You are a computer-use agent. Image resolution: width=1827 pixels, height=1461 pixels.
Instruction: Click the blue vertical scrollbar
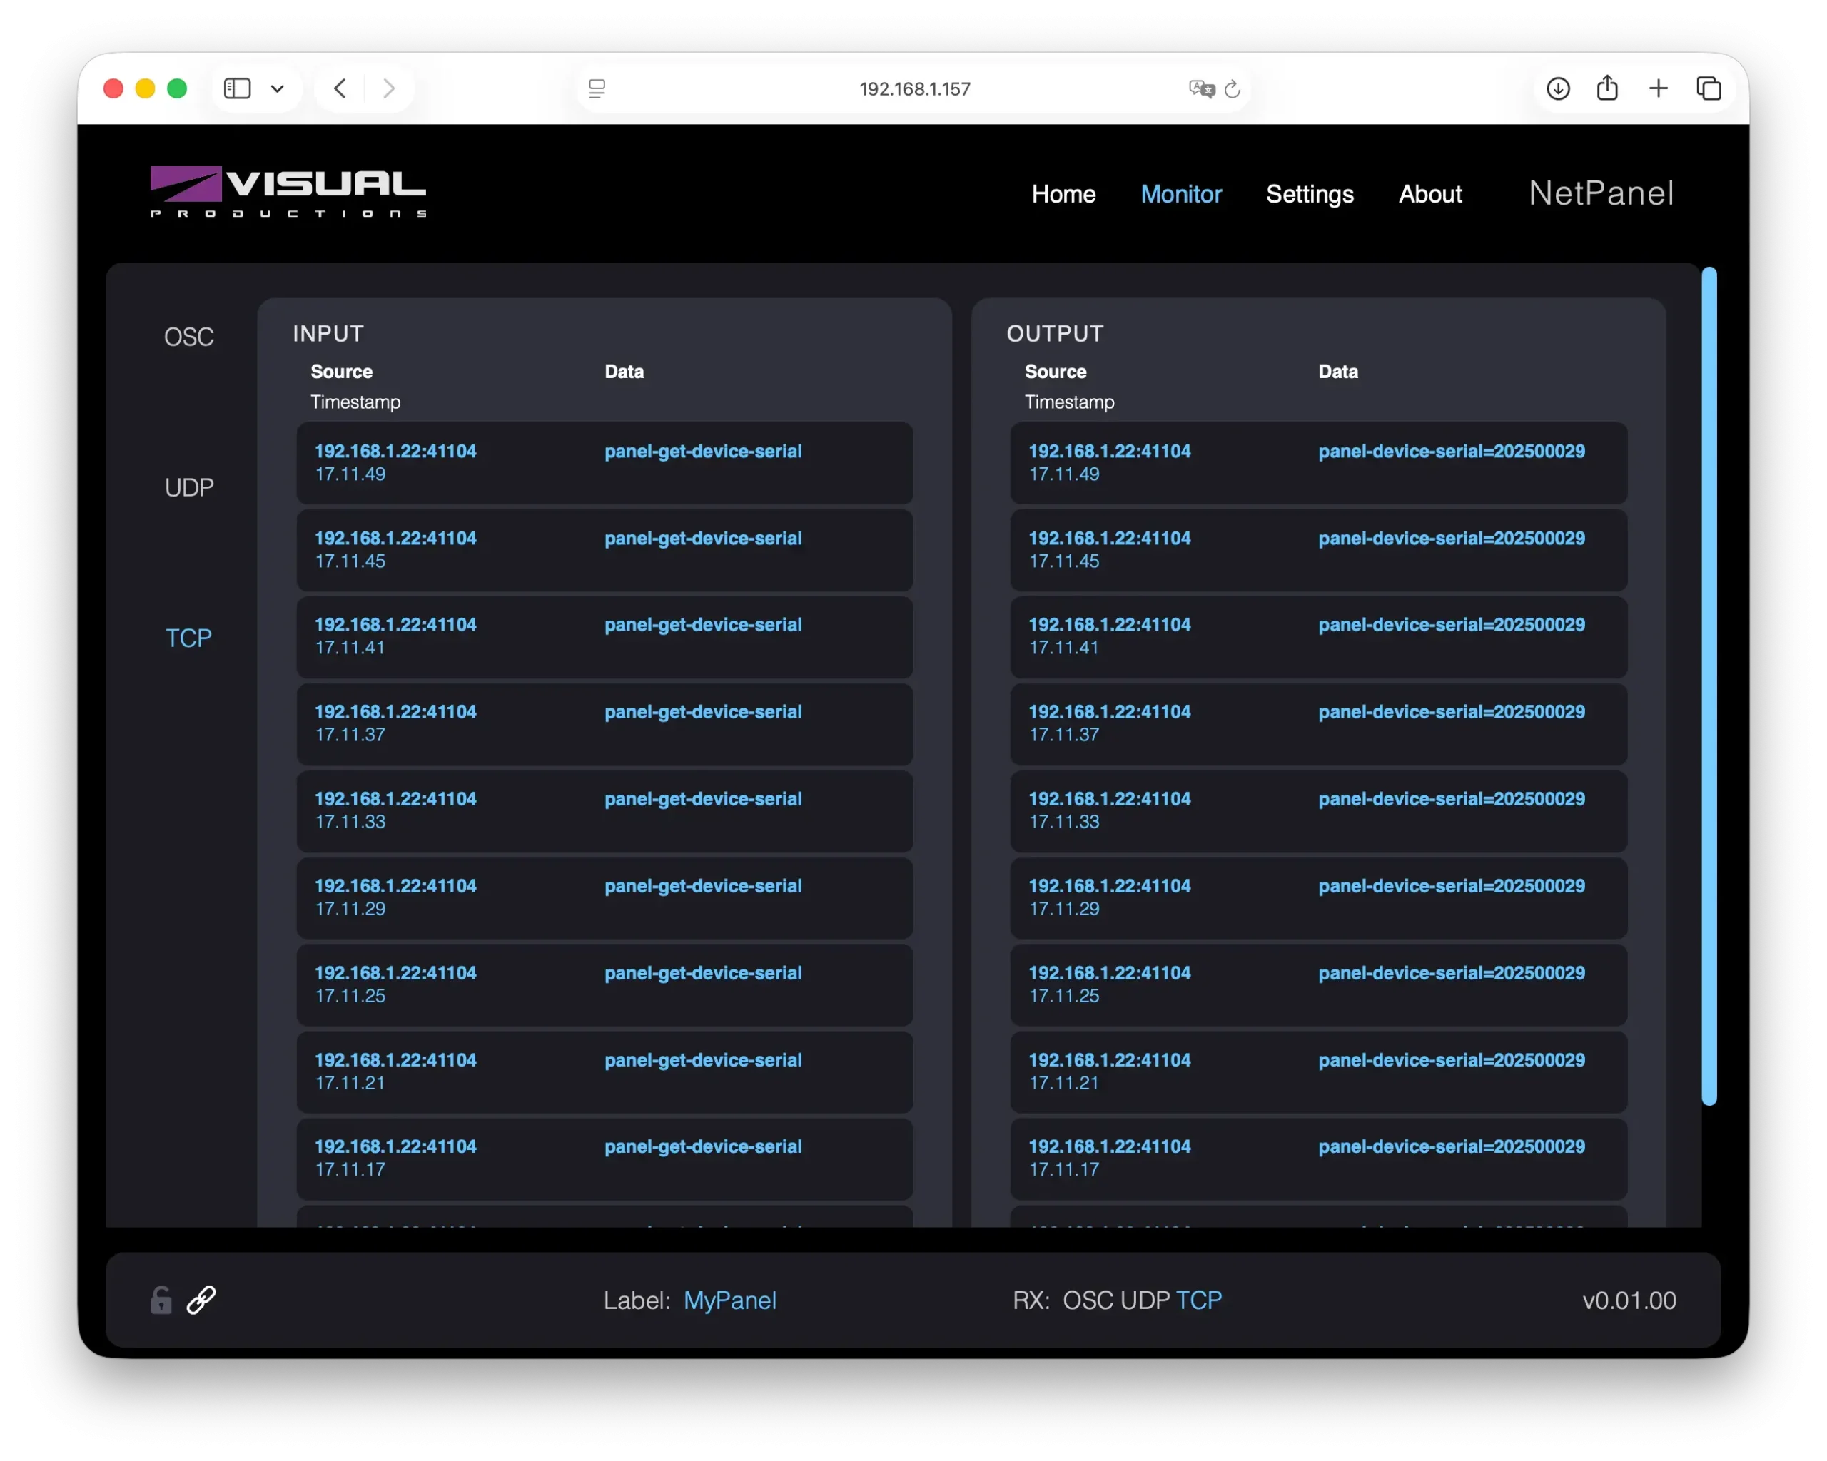click(1709, 686)
